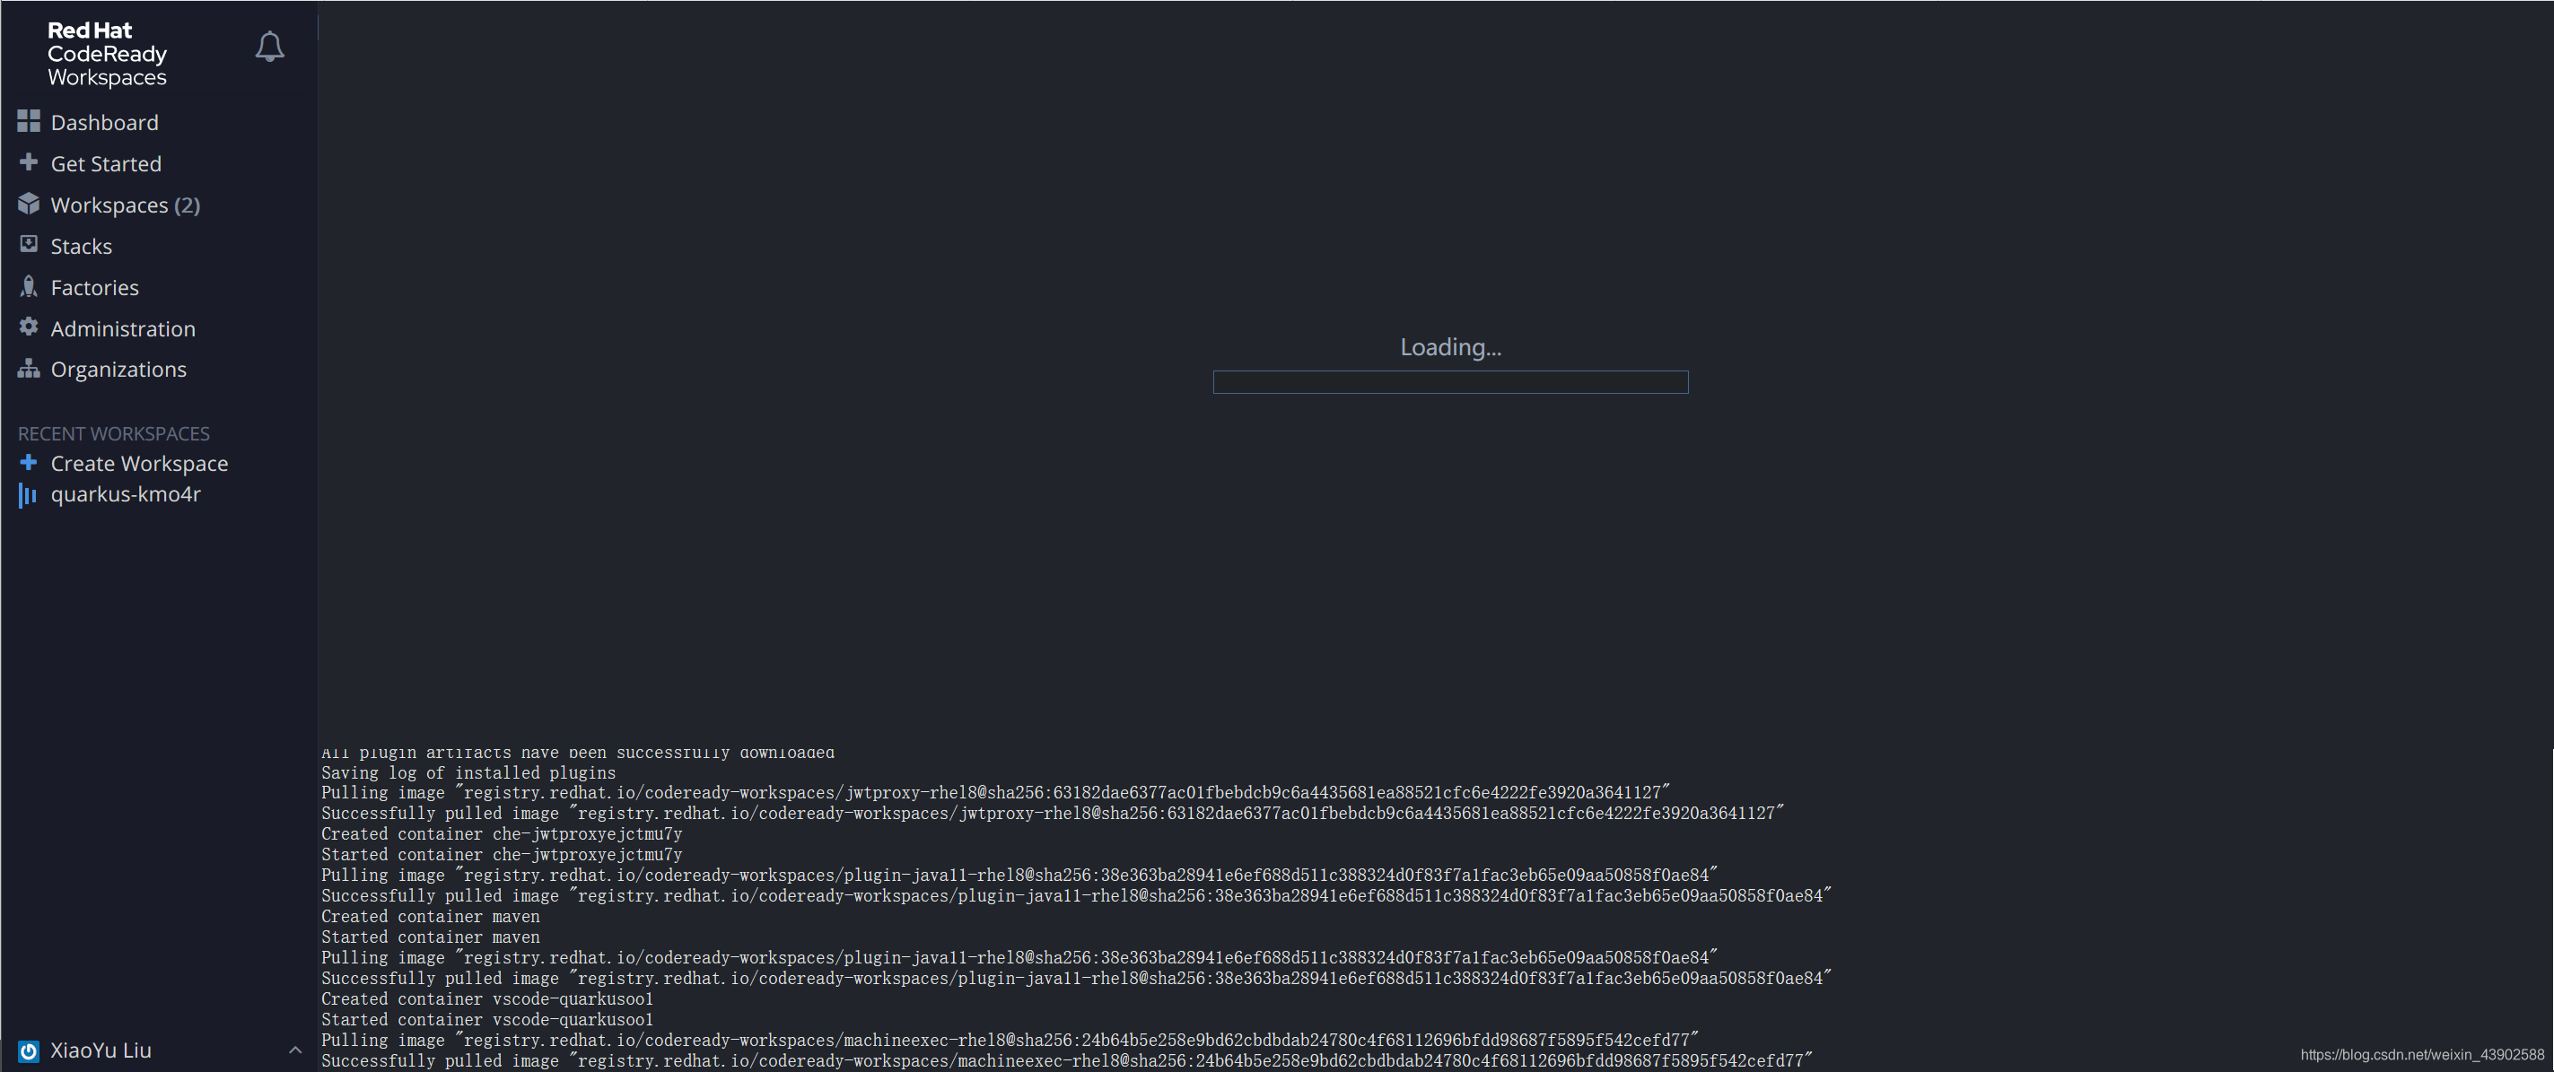
Task: Expand the XiaoYu Liu user menu chevron
Action: [294, 1050]
